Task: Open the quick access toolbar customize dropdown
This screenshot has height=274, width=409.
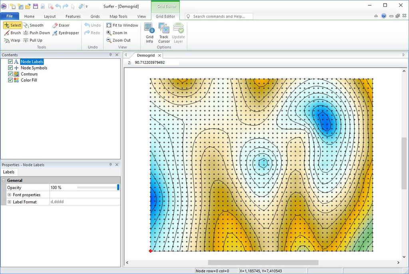Action: click(x=87, y=6)
